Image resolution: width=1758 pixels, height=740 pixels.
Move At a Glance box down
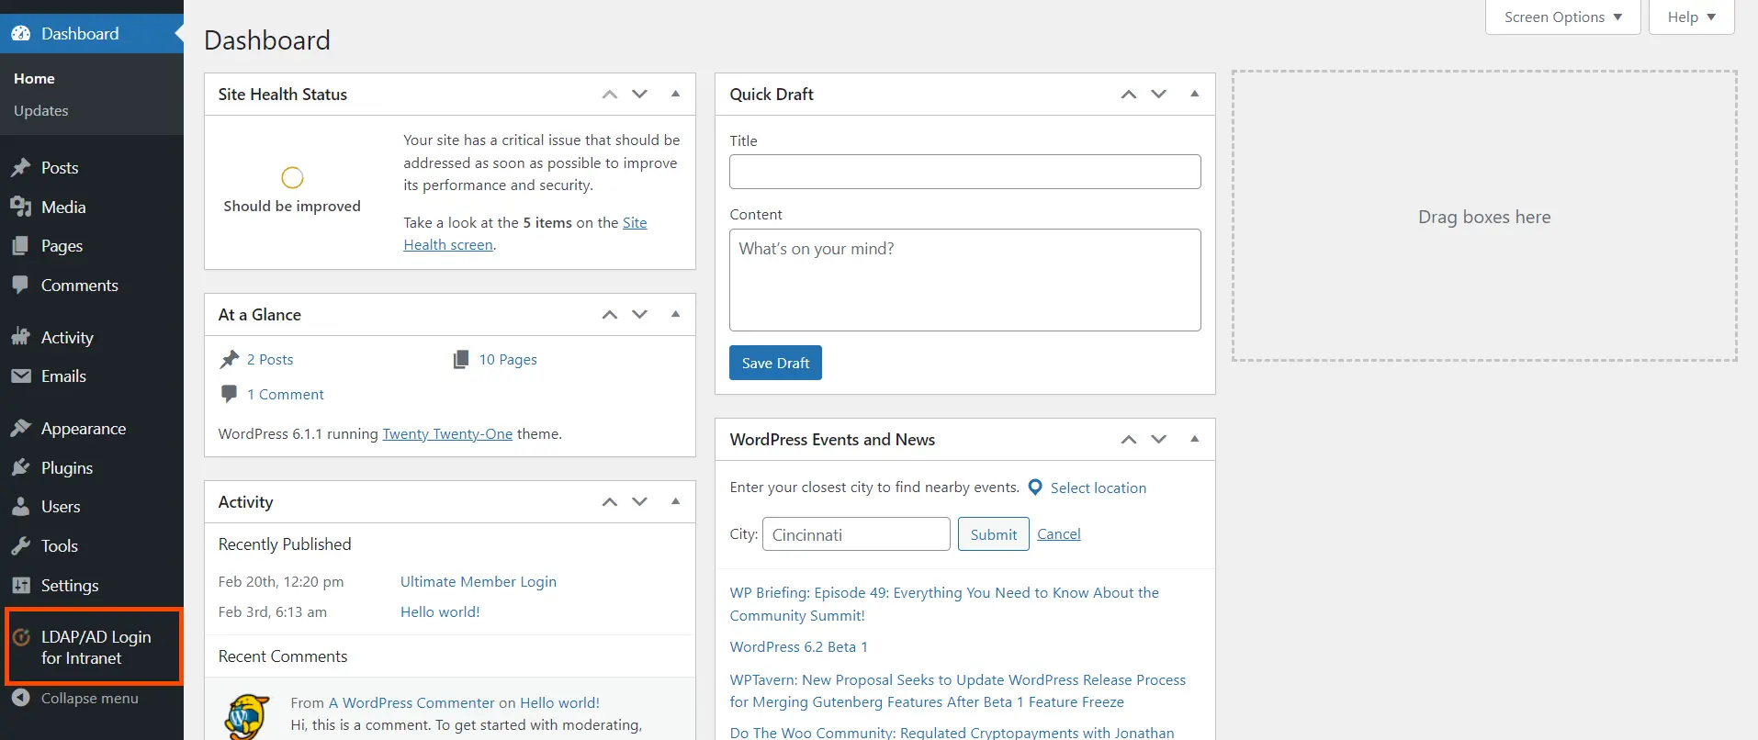point(640,315)
